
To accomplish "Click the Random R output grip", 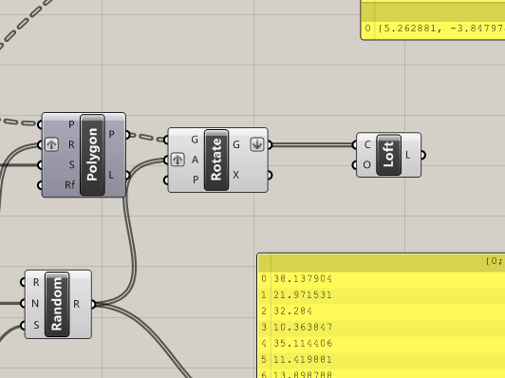I will tap(94, 304).
